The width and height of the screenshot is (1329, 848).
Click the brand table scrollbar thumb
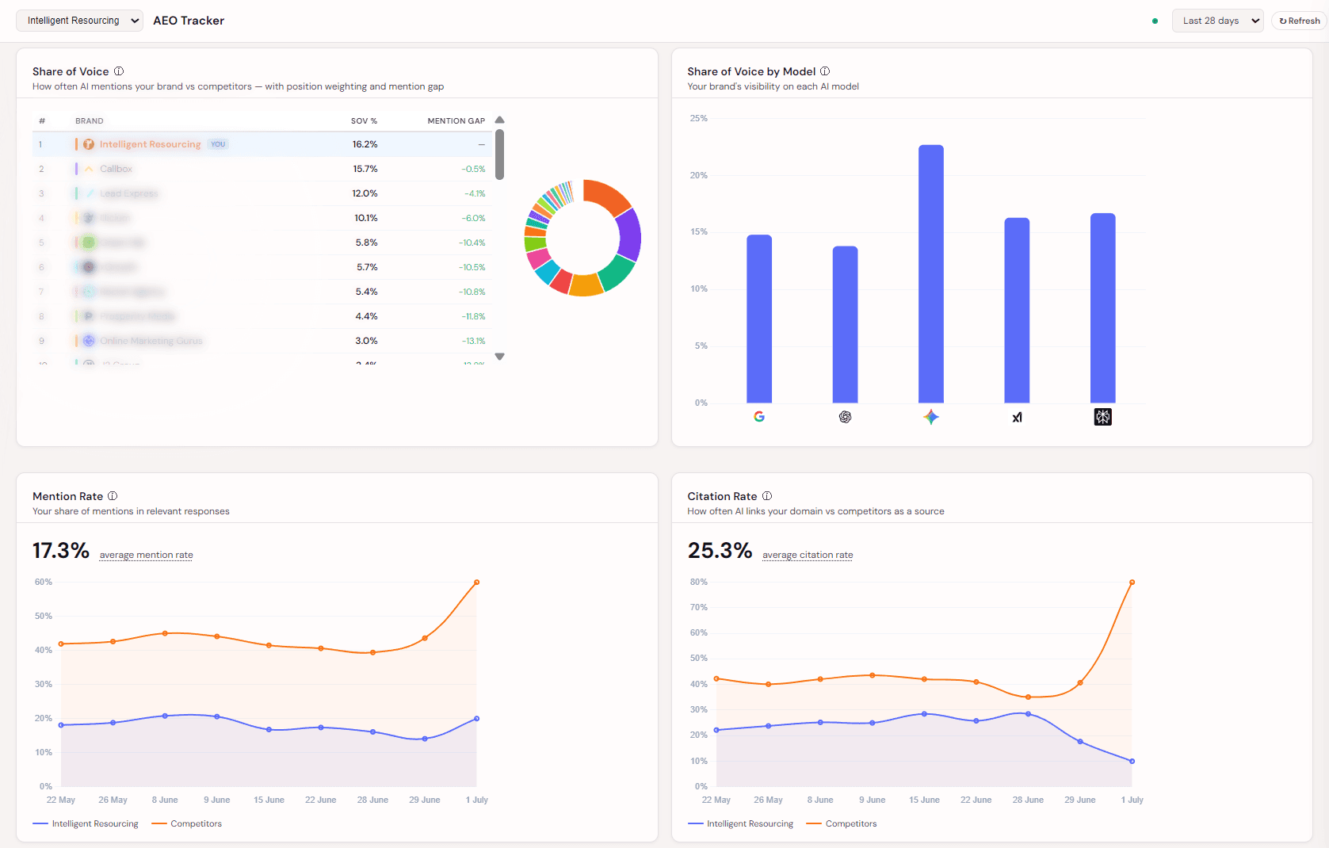pyautogui.click(x=499, y=155)
